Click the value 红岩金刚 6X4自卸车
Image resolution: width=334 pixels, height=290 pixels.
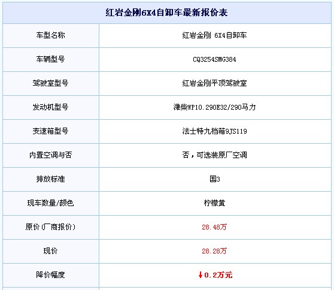coord(214,35)
